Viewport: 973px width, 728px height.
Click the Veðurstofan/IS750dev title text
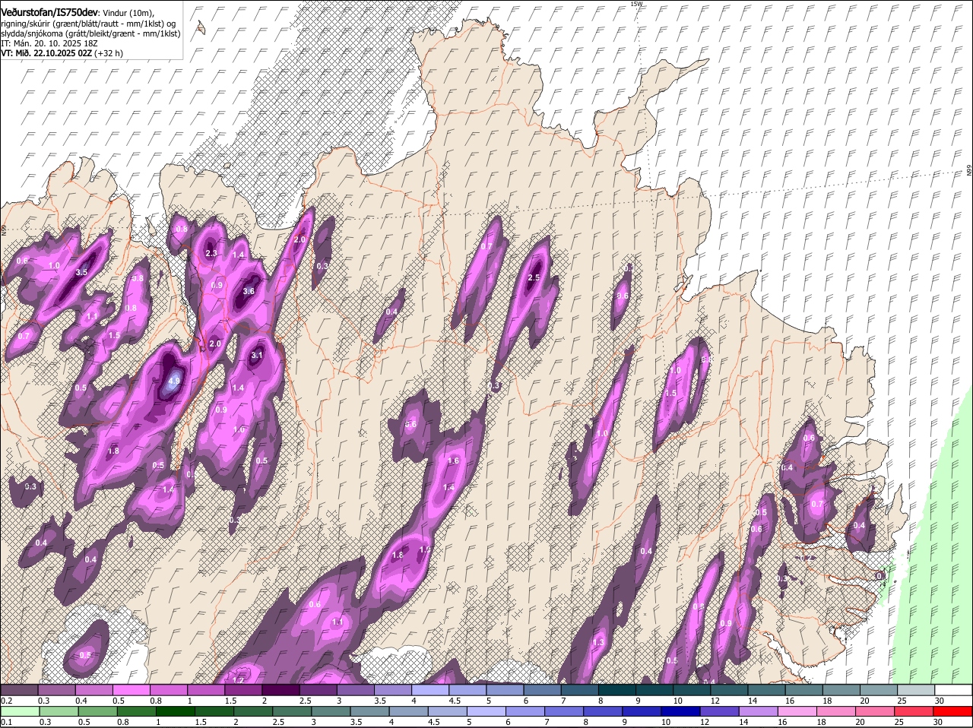(x=49, y=11)
